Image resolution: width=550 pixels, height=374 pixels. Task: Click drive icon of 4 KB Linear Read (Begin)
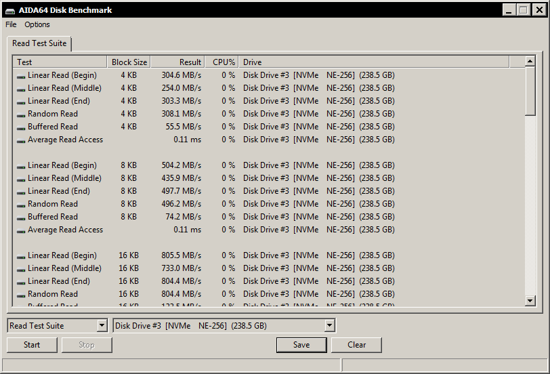(21, 76)
